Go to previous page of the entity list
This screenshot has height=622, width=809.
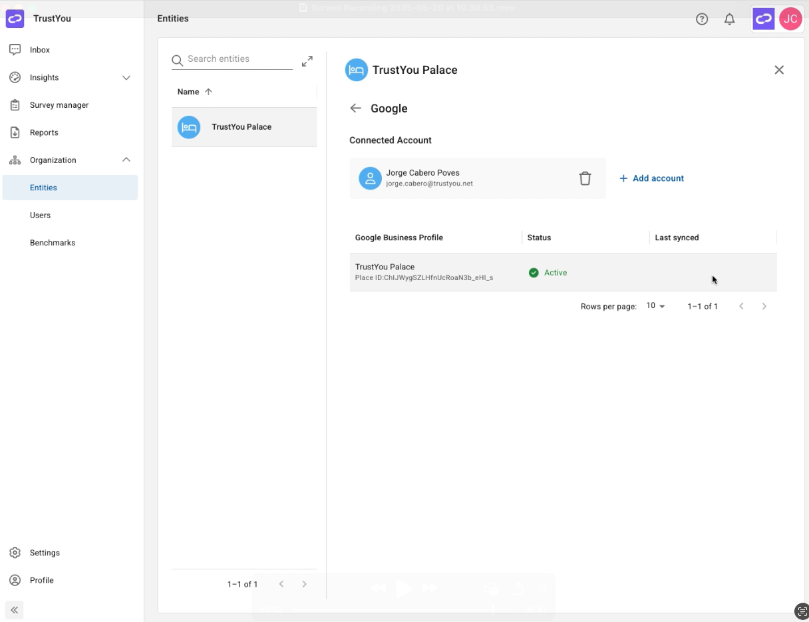281,584
